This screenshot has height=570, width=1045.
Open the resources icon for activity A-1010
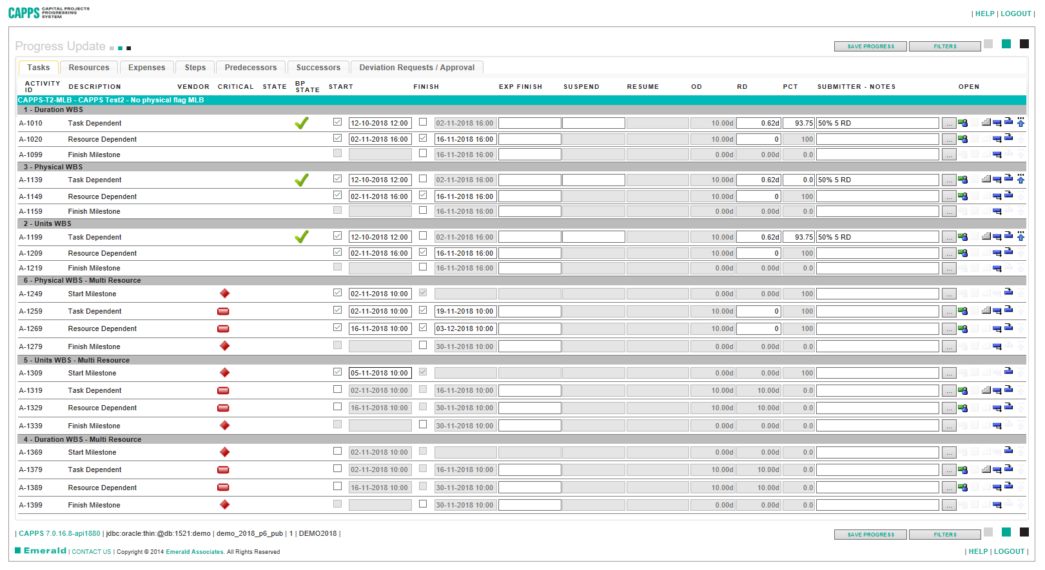click(x=962, y=123)
